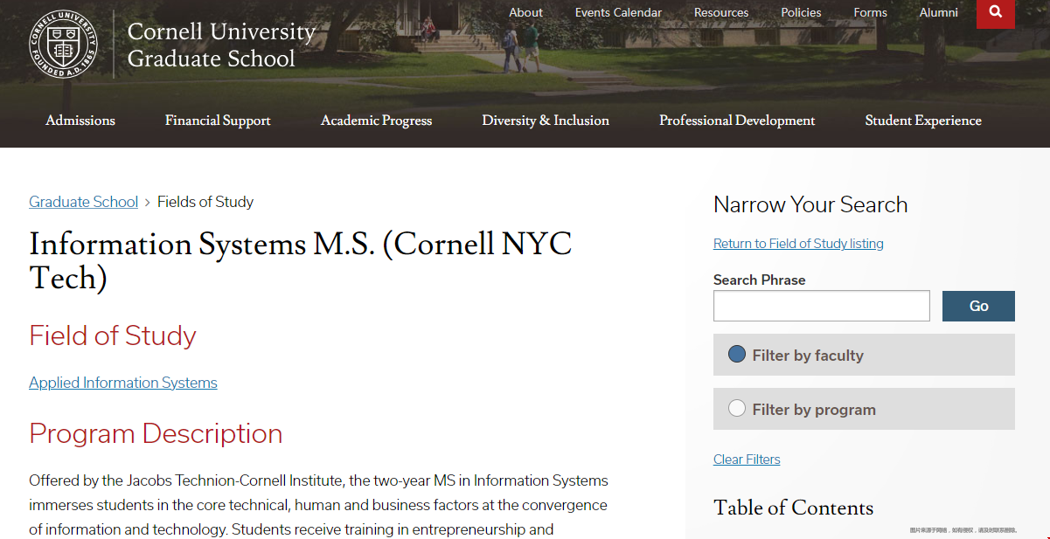This screenshot has width=1050, height=539.
Task: Focus the Search Phrase input field
Action: (822, 306)
